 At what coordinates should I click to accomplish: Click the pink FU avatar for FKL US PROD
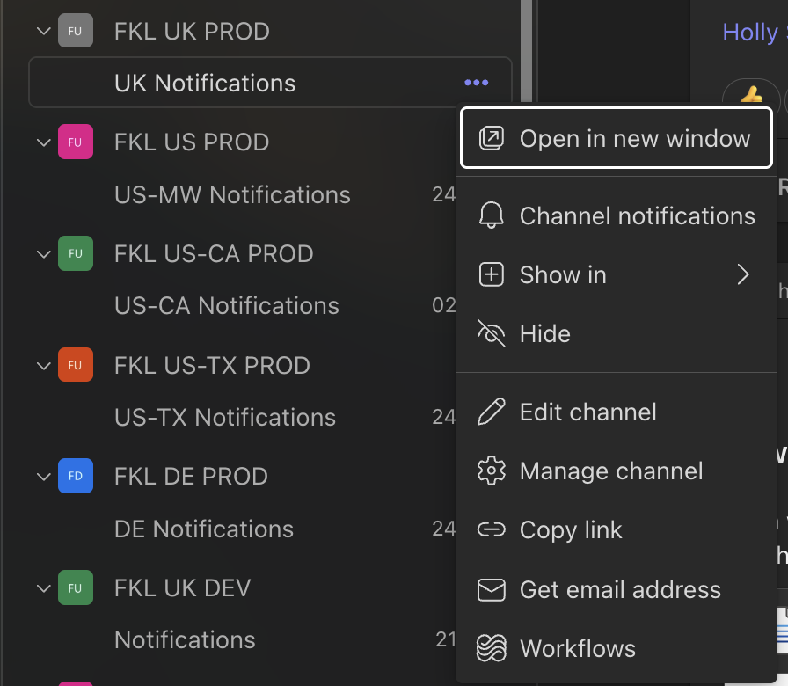pyautogui.click(x=76, y=142)
